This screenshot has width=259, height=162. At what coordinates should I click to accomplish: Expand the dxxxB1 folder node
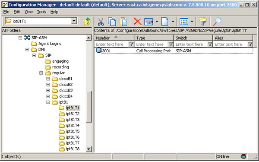48,79
